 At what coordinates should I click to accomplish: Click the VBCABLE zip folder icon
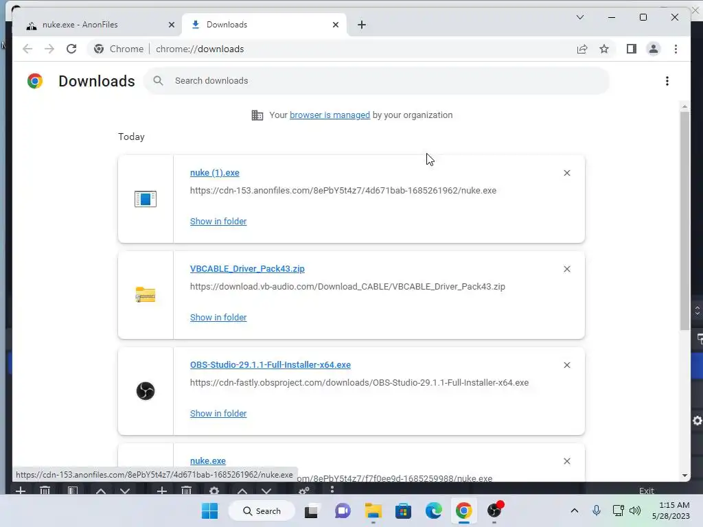click(x=146, y=295)
